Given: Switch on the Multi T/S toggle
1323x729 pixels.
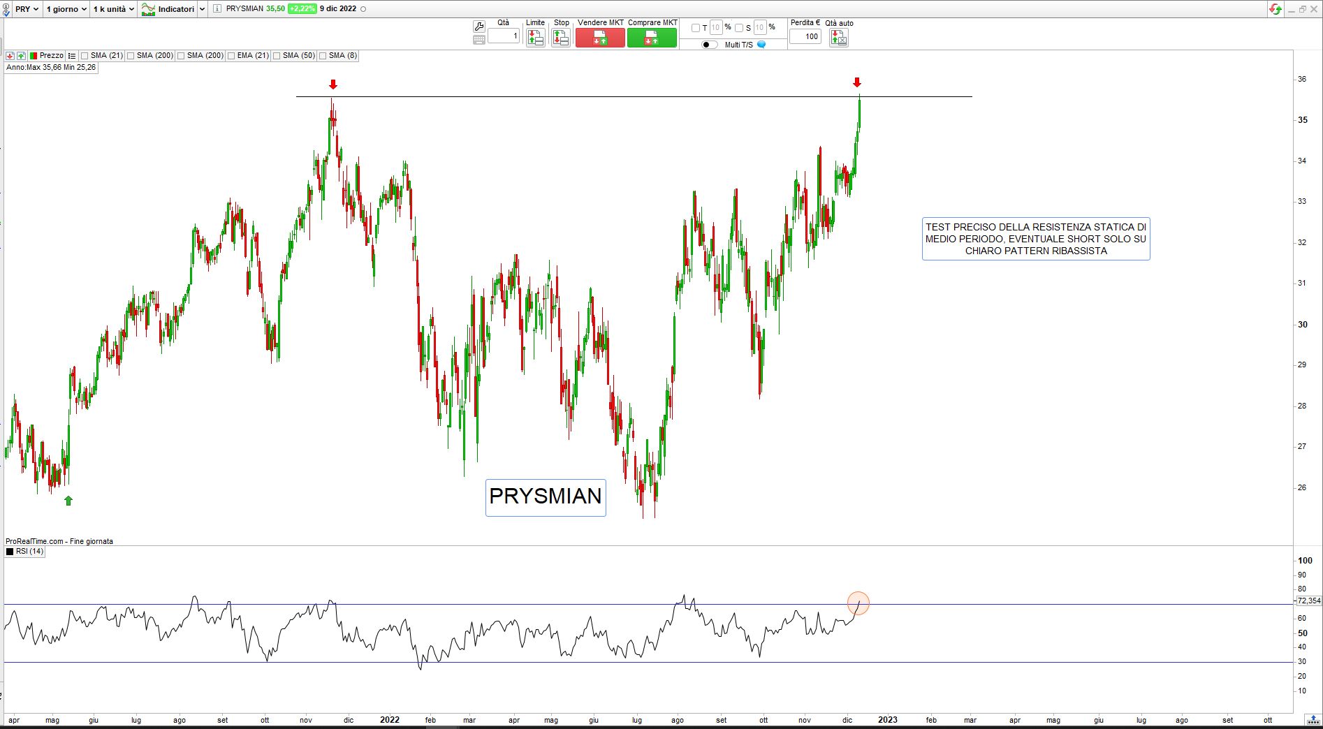Looking at the screenshot, I should pyautogui.click(x=709, y=45).
